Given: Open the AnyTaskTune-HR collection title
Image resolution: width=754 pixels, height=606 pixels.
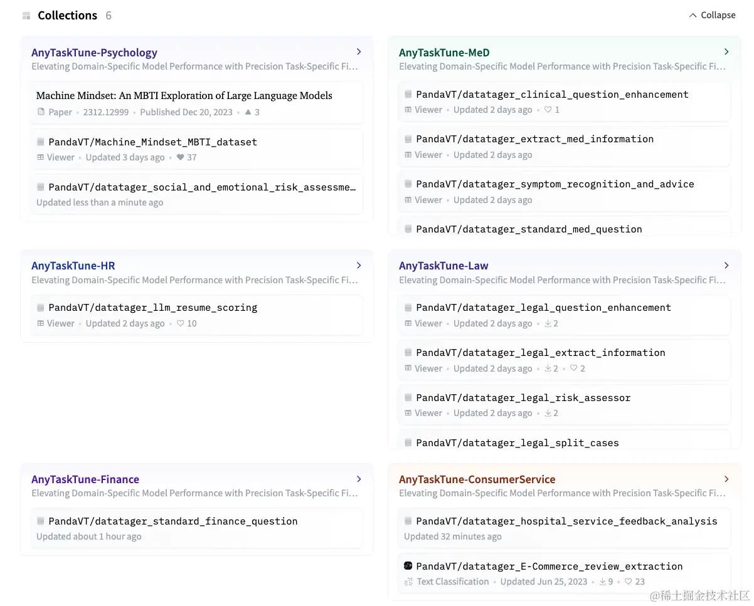Looking at the screenshot, I should pos(73,266).
